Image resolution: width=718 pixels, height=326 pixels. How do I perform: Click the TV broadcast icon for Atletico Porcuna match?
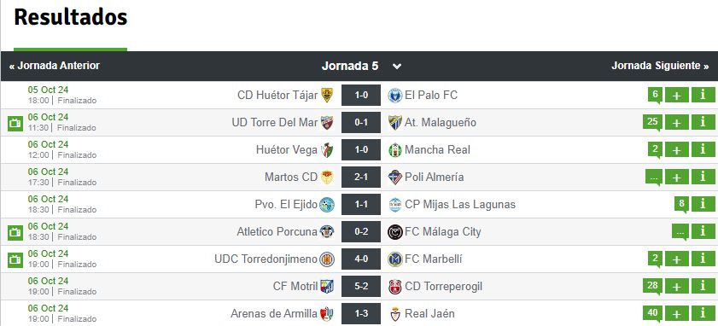[x=15, y=232]
